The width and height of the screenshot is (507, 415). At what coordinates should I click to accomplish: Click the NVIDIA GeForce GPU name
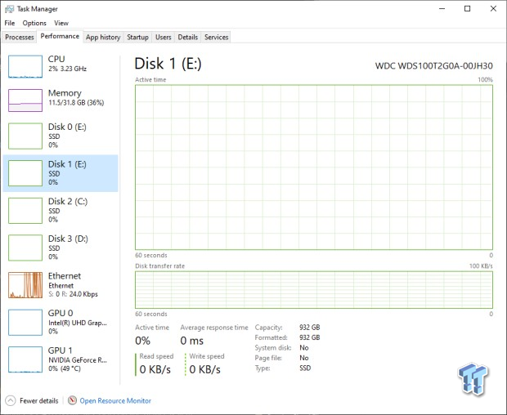pos(78,360)
